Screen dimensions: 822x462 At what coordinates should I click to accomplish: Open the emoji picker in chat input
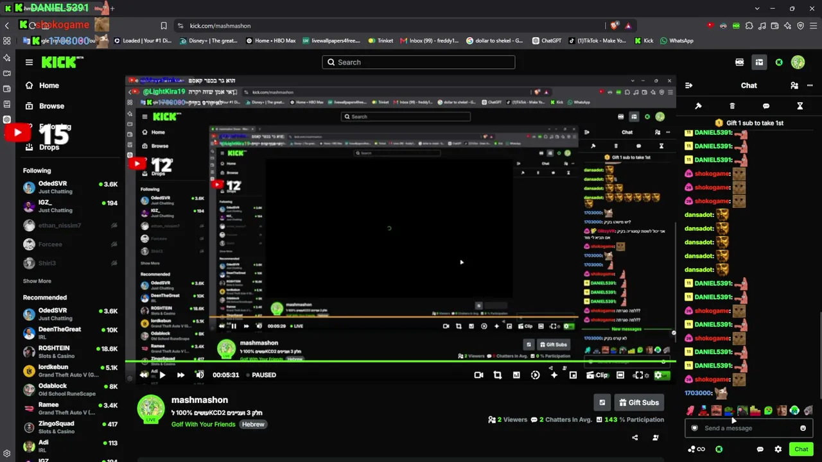[x=803, y=428]
